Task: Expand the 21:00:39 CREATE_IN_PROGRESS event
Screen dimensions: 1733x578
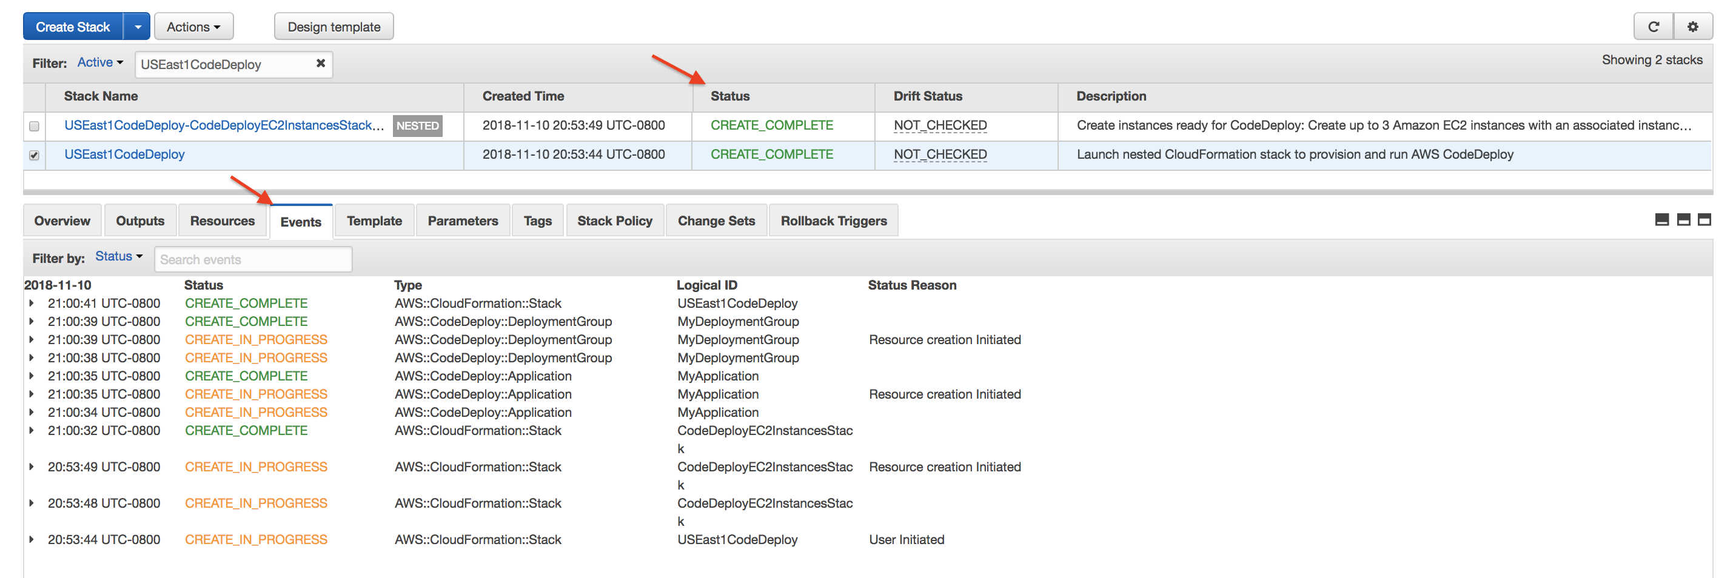Action: (32, 339)
